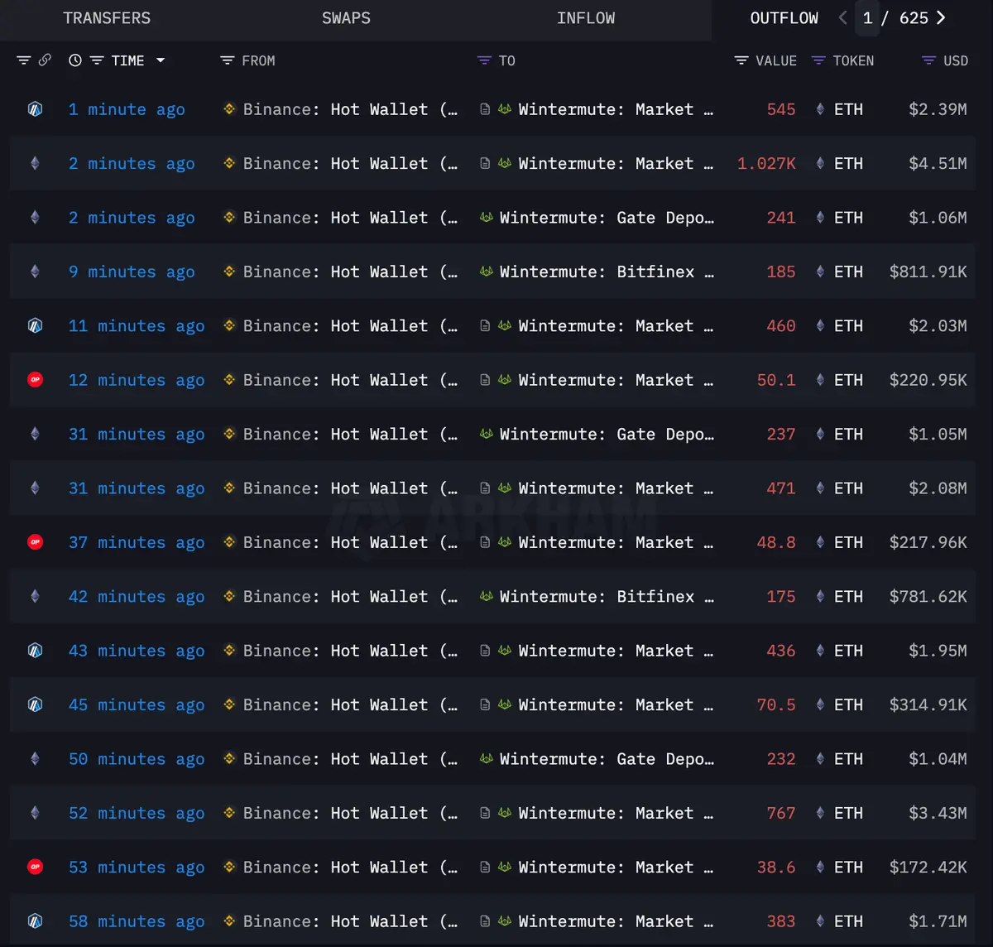Open the chain filter icon in header
Viewport: 993px width, 947px height.
(24, 60)
